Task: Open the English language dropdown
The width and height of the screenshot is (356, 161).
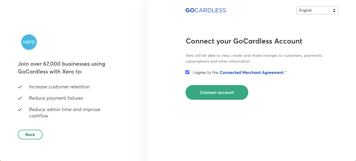Action: pyautogui.click(x=317, y=10)
